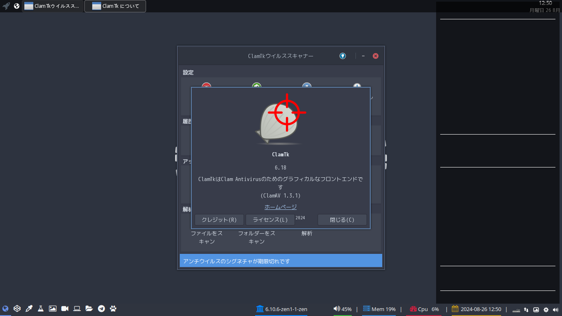This screenshot has width=562, height=316.
Task: Launch Telegram from the bottom panel
Action: [101, 309]
